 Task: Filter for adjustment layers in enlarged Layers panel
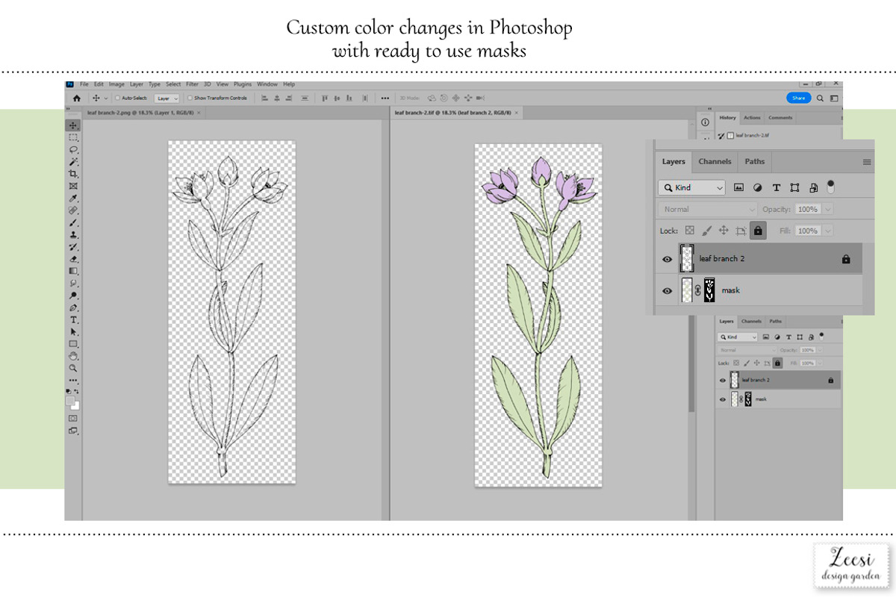(757, 187)
